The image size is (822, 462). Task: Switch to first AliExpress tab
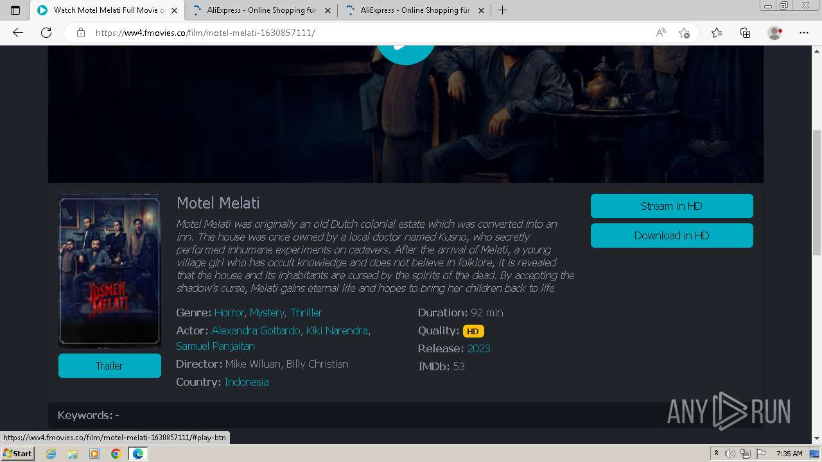tap(261, 10)
